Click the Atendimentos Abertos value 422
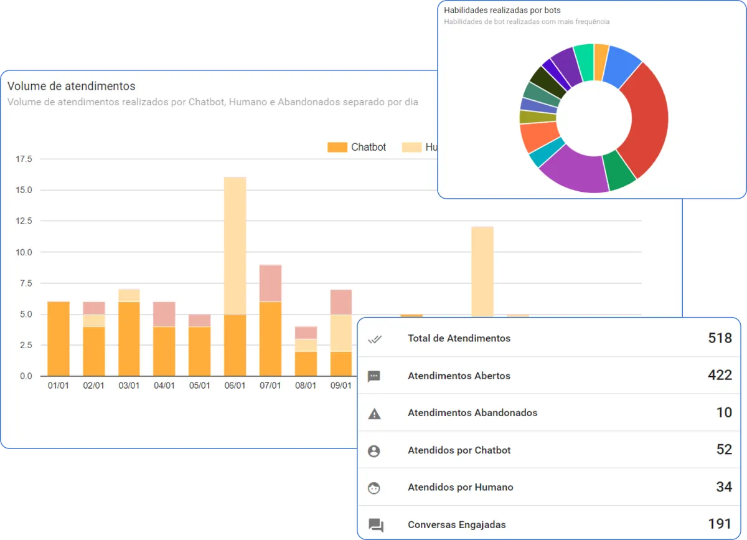The height and width of the screenshot is (540, 747). point(720,375)
